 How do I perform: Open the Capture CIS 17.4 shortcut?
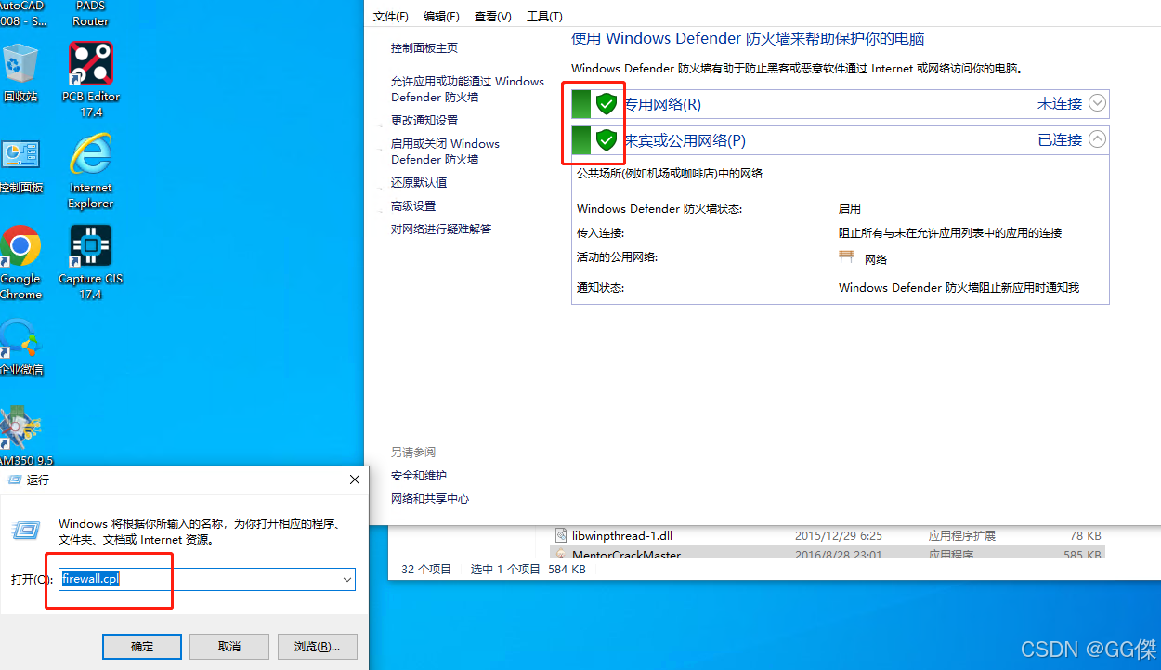(91, 263)
